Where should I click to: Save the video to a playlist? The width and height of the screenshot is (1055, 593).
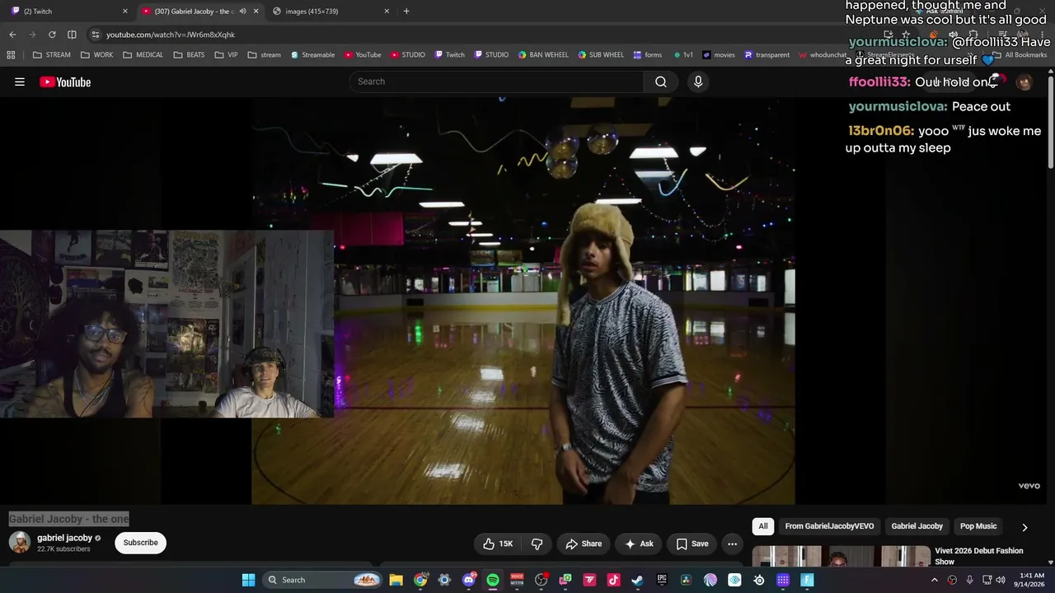[692, 544]
